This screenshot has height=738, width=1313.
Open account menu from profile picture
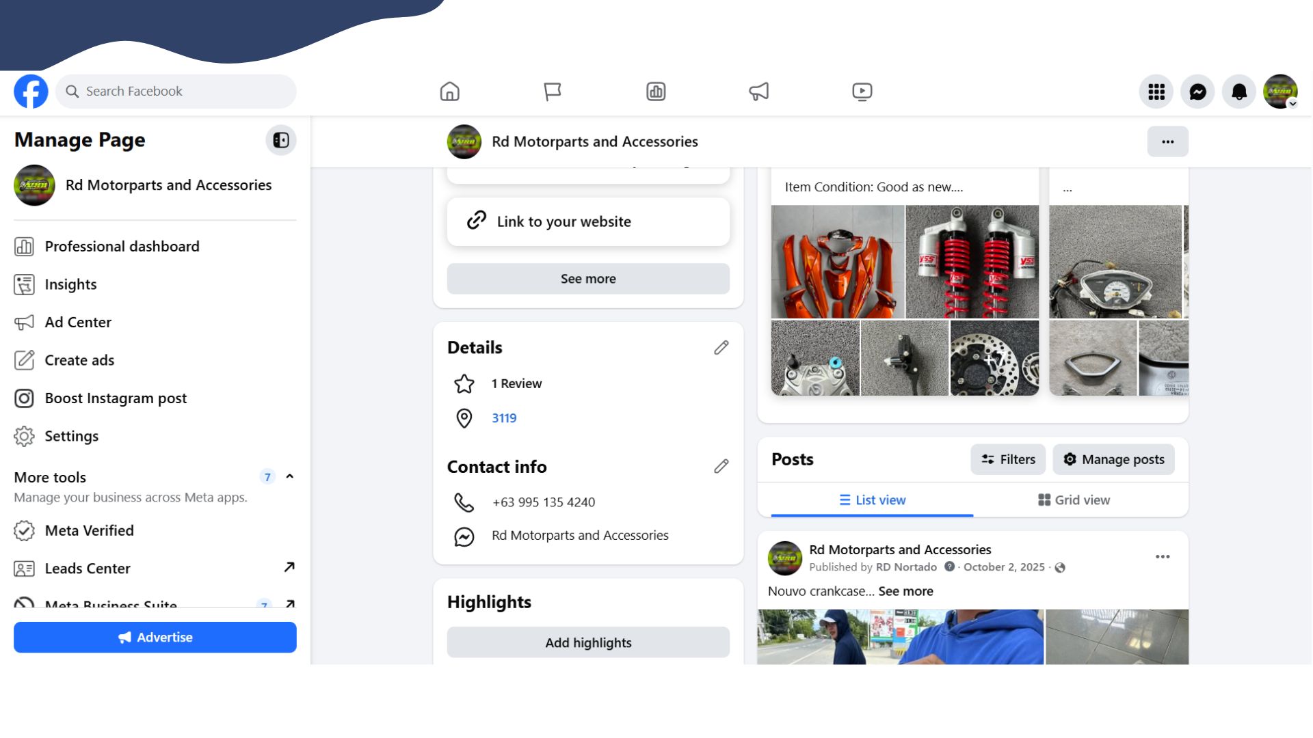point(1280,92)
